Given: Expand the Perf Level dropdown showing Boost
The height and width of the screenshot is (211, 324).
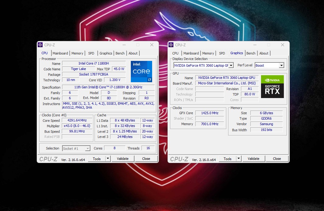Looking at the screenshot, I should coord(281,65).
